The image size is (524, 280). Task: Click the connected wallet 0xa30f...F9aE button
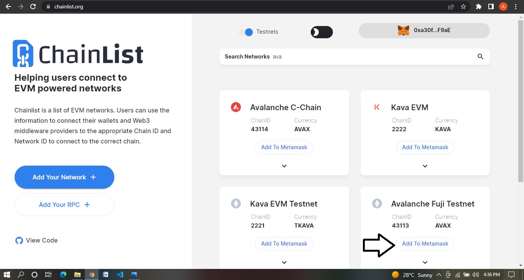click(x=424, y=31)
